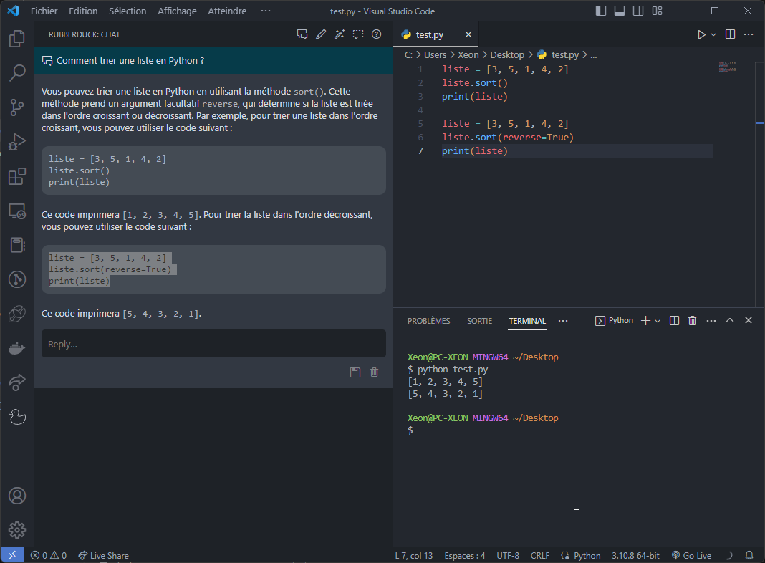Click the Reply input field in chat
The height and width of the screenshot is (563, 765).
(213, 344)
